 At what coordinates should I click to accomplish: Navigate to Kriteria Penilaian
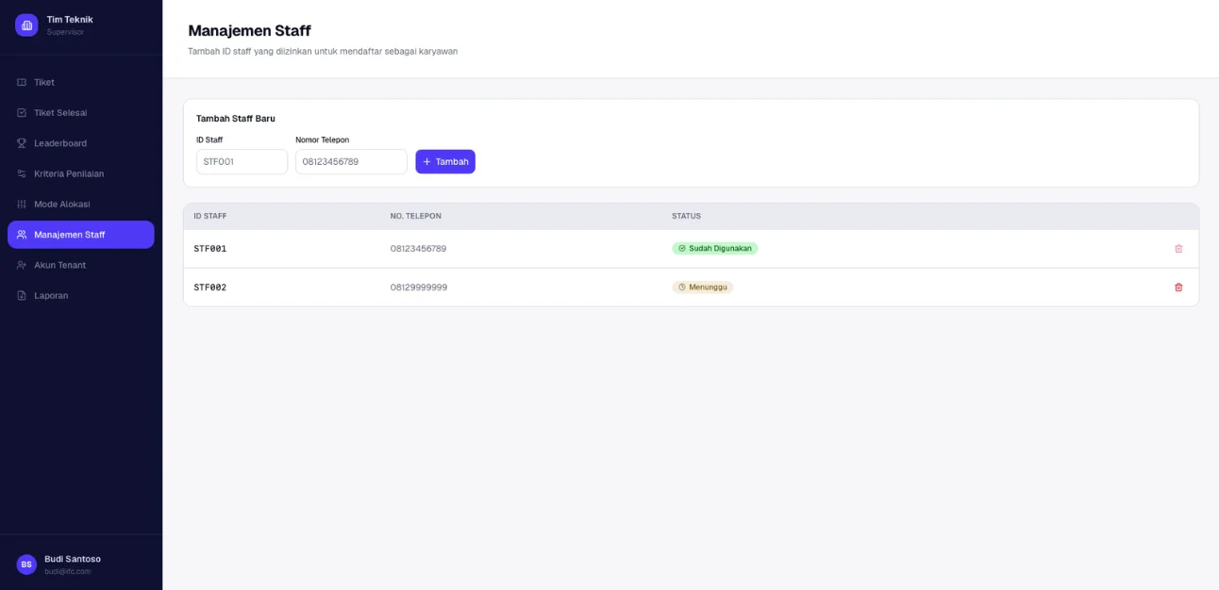pyautogui.click(x=80, y=173)
